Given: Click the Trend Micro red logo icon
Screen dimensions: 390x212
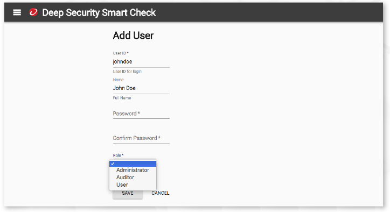Looking at the screenshot, I should point(33,12).
